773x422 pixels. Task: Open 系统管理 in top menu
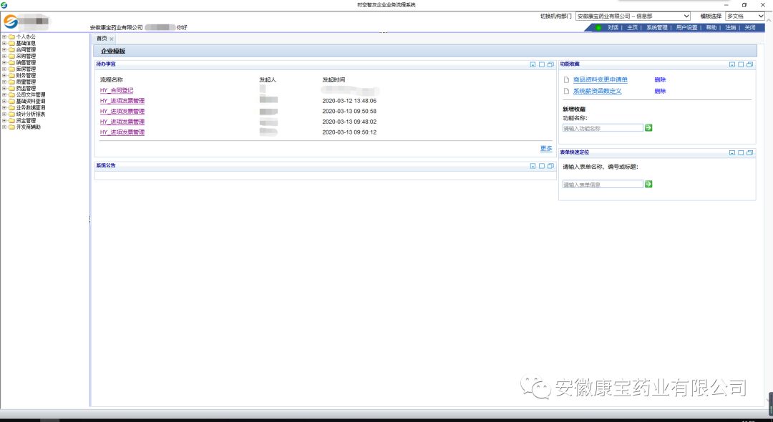(x=656, y=28)
